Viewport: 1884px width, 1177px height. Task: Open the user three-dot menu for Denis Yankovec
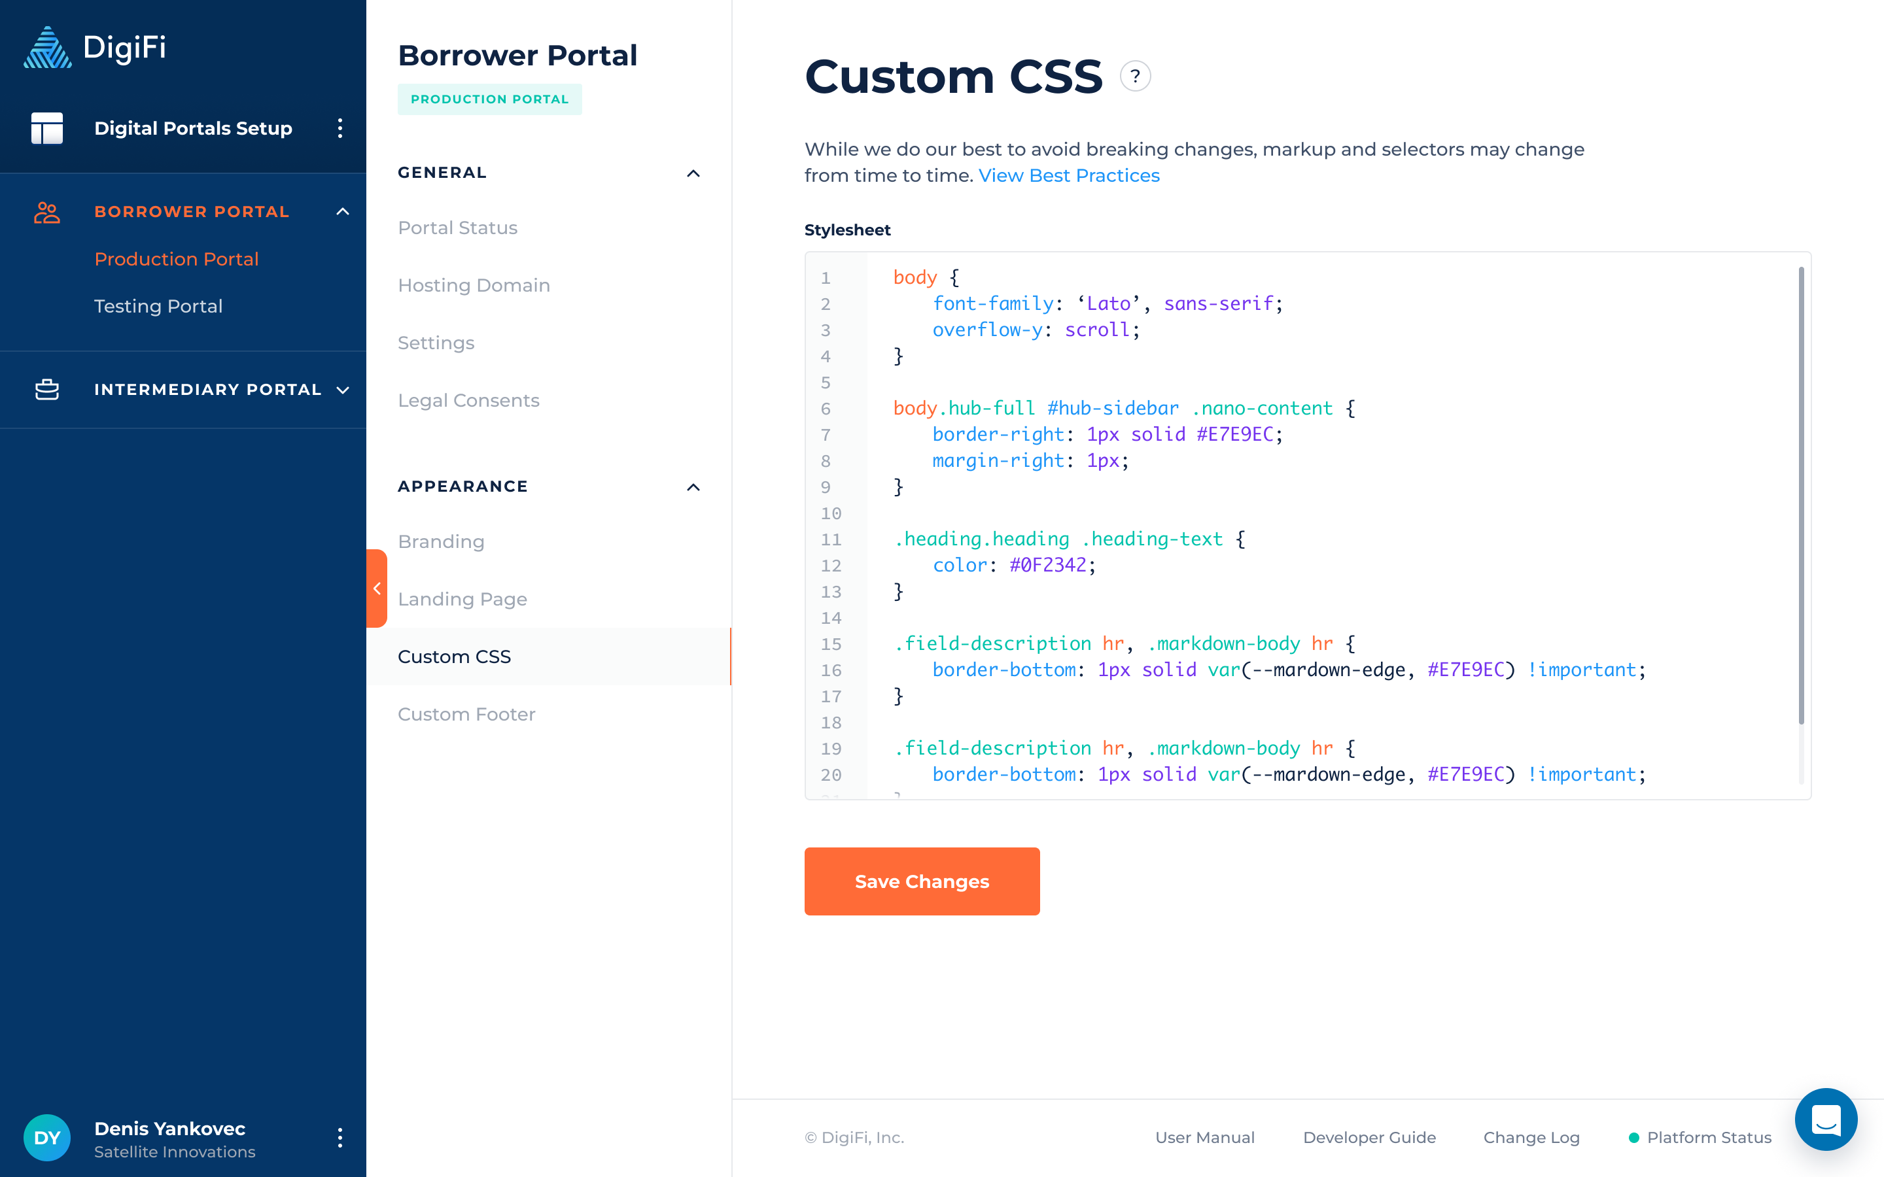click(x=340, y=1138)
